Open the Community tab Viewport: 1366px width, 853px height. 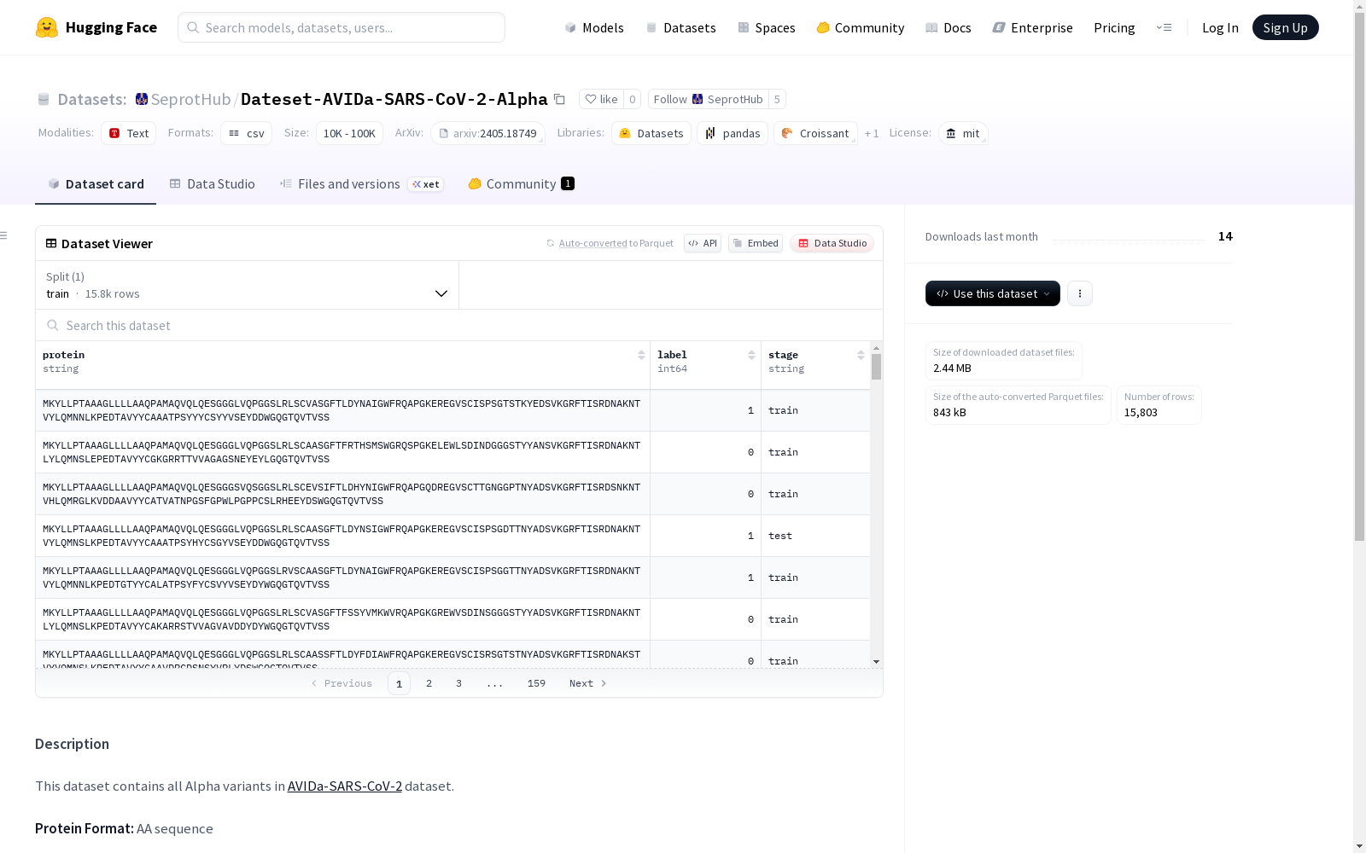pos(521,184)
